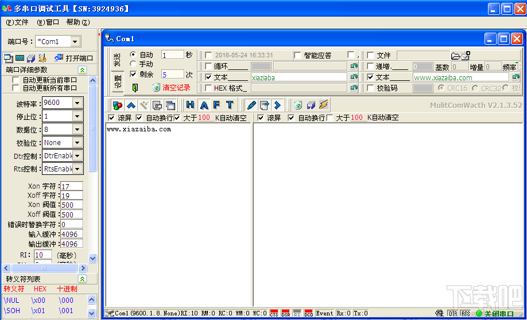
Task: Click the blue right-chevron icon in toolbar
Action: 277,105
